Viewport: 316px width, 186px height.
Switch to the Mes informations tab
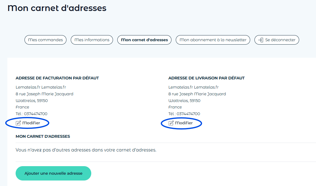pos(92,40)
